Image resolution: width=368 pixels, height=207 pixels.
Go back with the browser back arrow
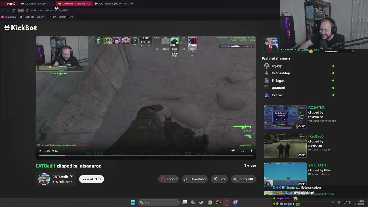click(3, 11)
